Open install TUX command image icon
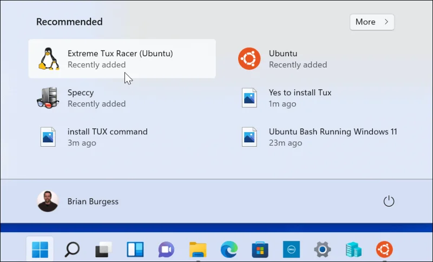The height and width of the screenshot is (262, 433). (48, 137)
